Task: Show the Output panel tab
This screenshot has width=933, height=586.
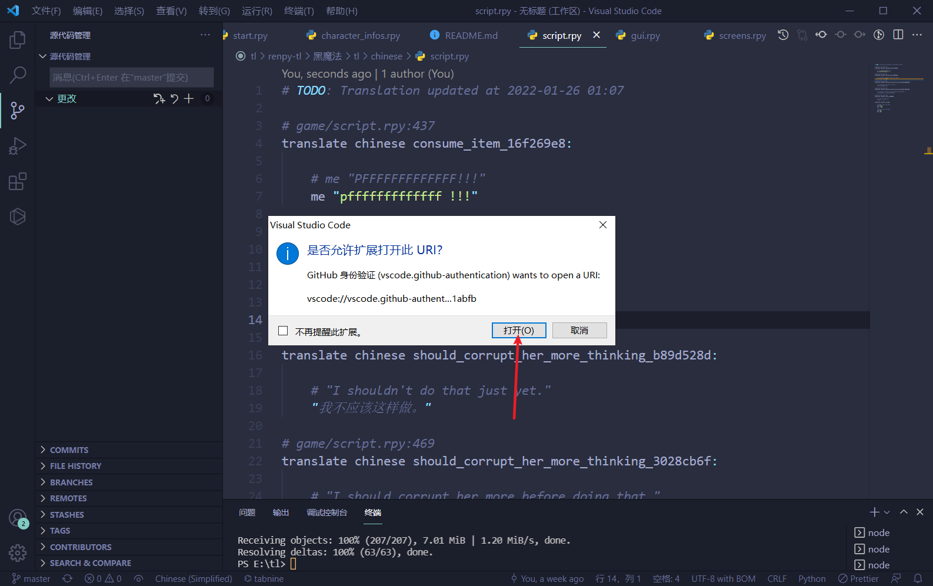Action: tap(281, 512)
